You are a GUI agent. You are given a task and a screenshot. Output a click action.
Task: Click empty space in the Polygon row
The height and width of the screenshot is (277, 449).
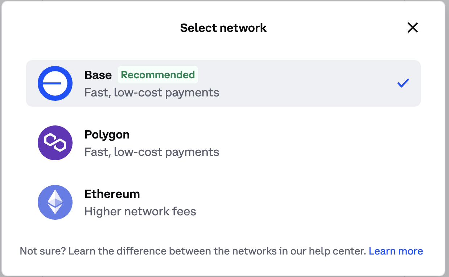coord(308,143)
